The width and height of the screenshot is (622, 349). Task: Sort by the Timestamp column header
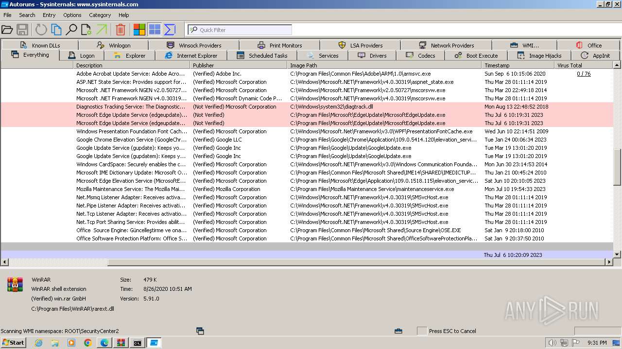coord(518,65)
